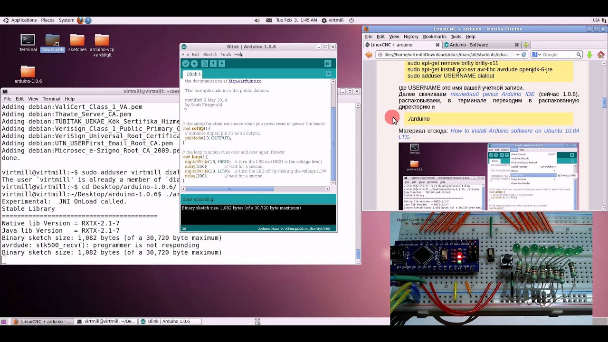
Task: Click the Save sketch down-arrow icon
Action: 222,64
